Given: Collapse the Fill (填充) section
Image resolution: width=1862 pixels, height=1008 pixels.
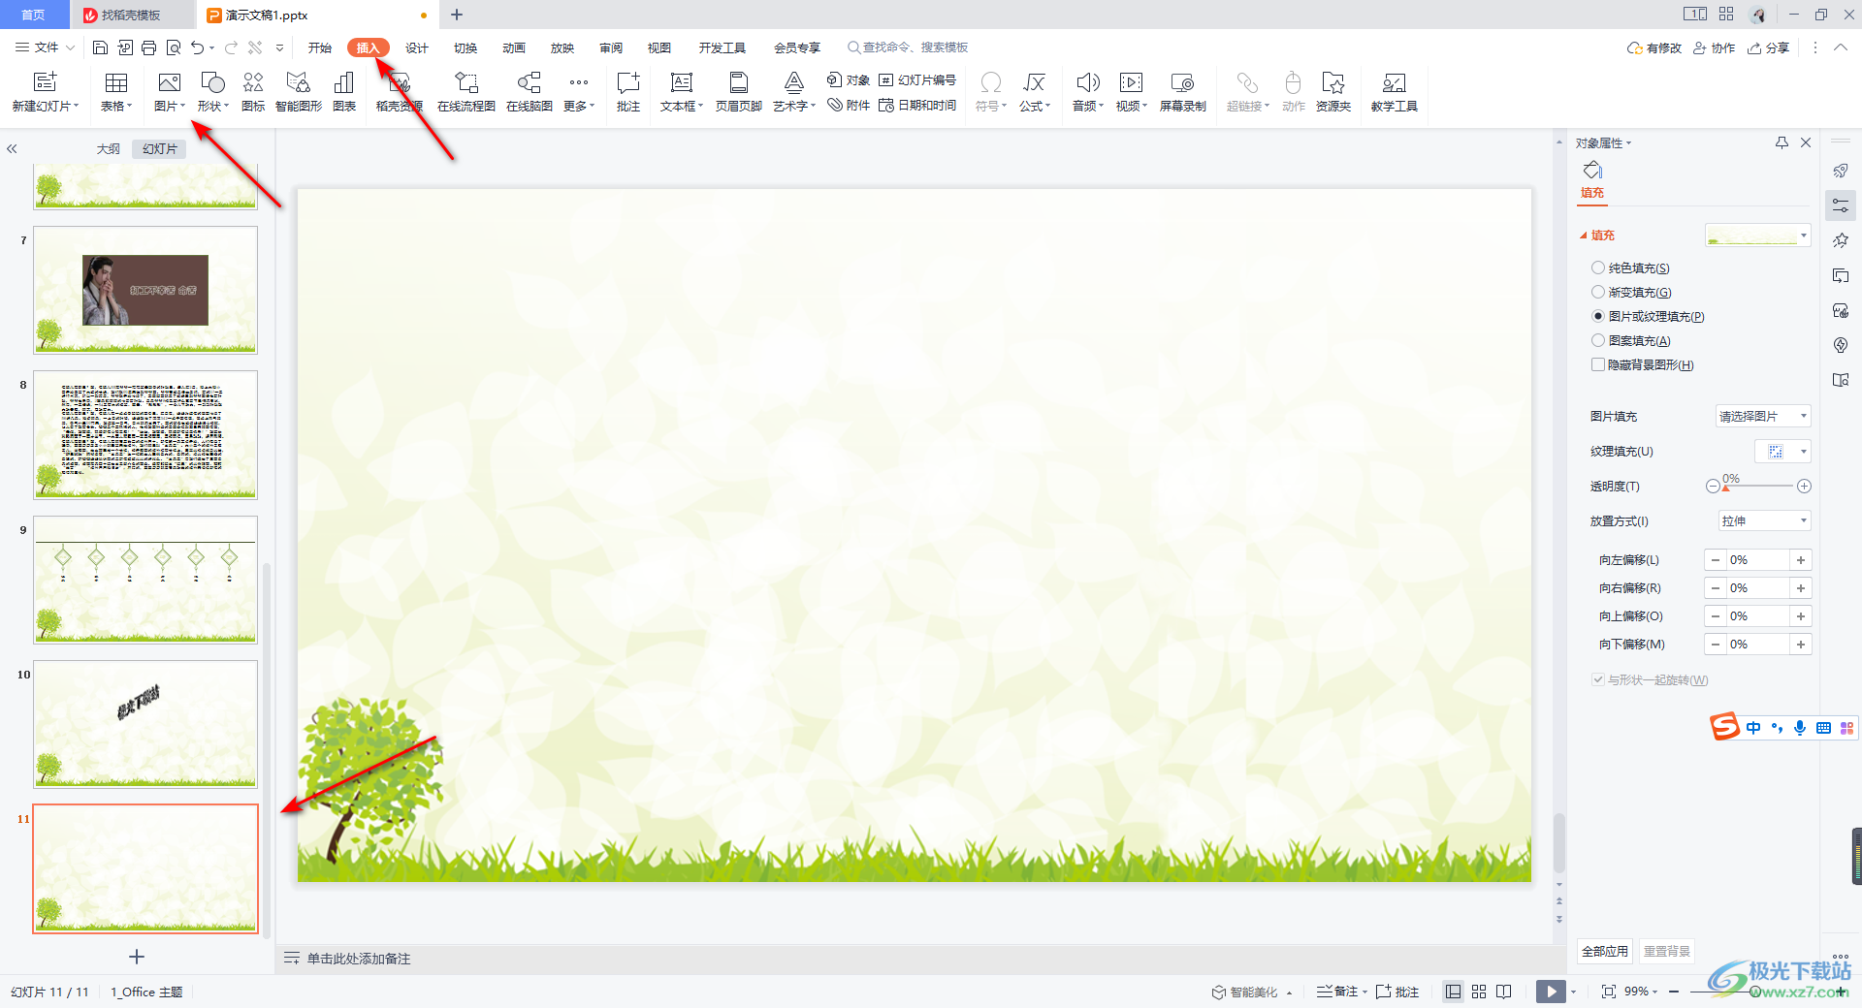Looking at the screenshot, I should point(1584,236).
